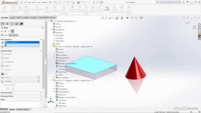The image size is (201, 113).
Task: Click the Print toolbar icon
Action: click(79, 2)
